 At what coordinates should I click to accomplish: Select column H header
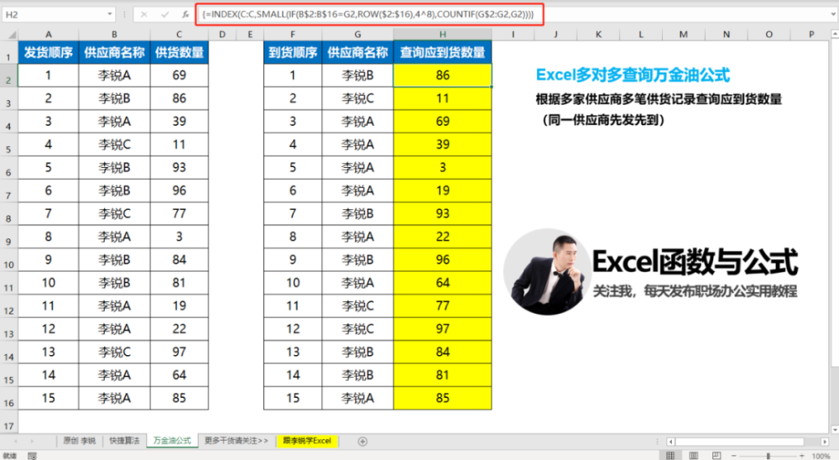pyautogui.click(x=442, y=34)
